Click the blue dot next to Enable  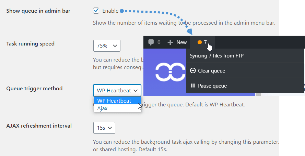121,11
